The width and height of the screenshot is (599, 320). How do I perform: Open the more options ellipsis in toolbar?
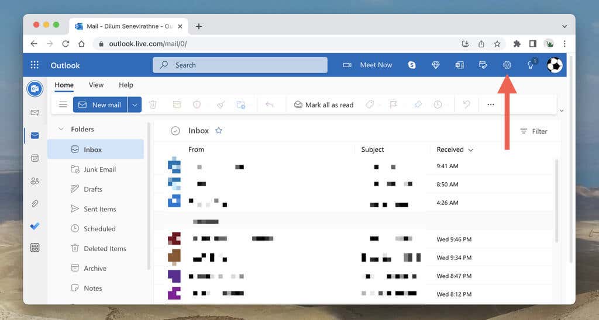point(491,105)
